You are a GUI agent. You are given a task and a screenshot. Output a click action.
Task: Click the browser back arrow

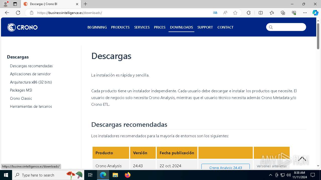[7, 13]
